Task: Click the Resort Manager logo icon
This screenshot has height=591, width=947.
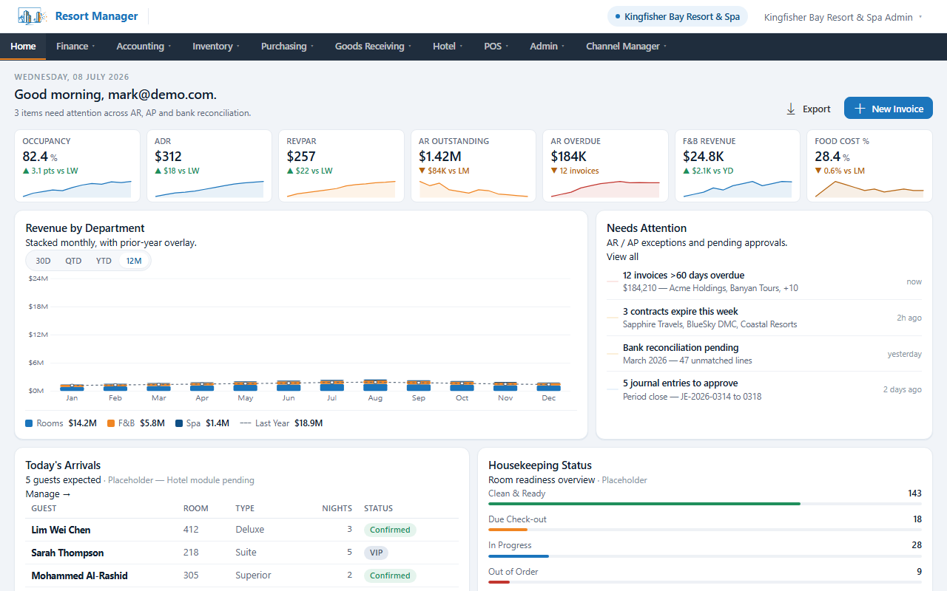Action: 31,16
